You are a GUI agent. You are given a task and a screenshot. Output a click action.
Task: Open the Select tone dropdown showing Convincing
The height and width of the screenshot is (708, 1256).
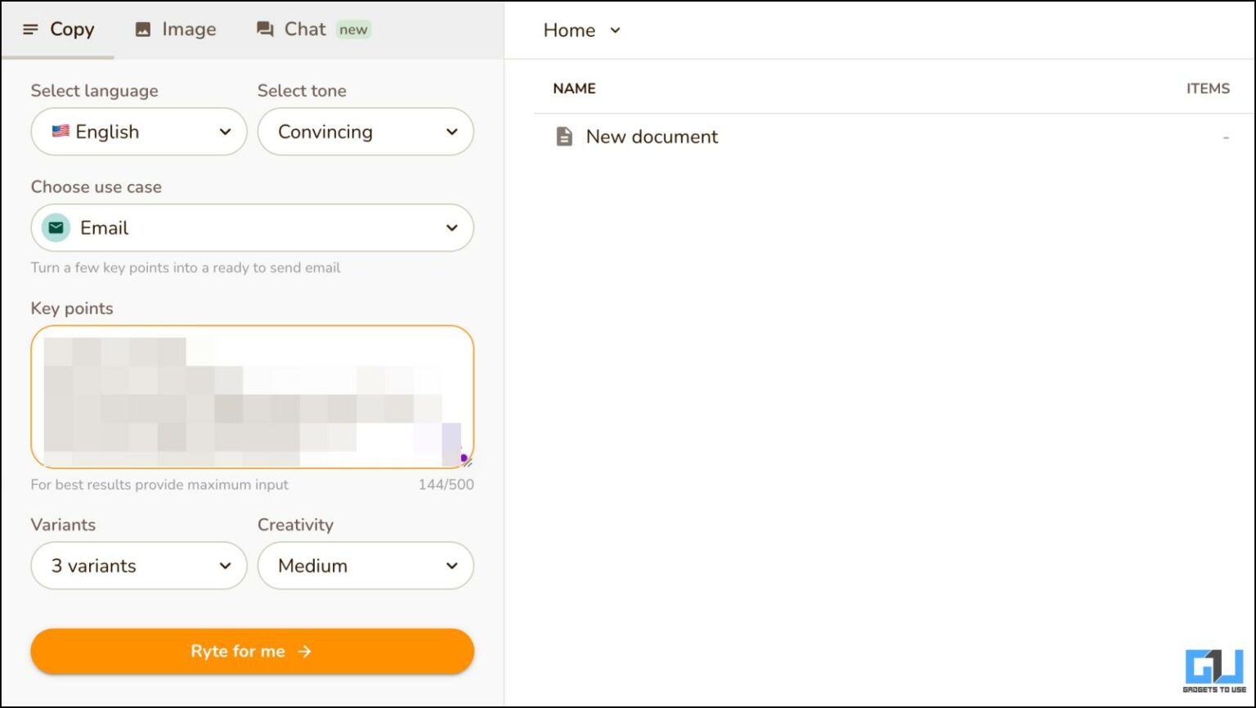click(x=366, y=132)
